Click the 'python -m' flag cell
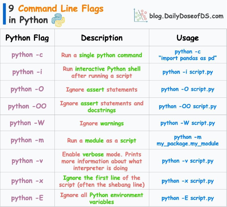 pyautogui.click(x=27, y=140)
